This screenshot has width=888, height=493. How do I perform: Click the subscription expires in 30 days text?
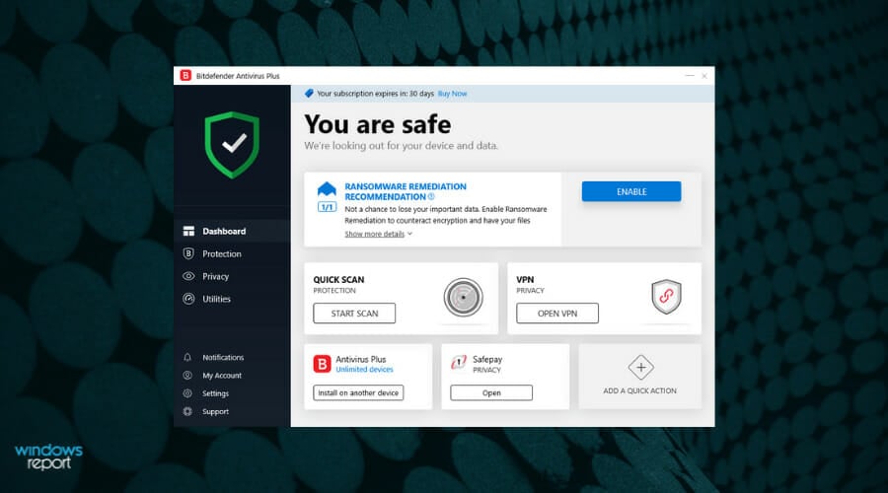376,94
